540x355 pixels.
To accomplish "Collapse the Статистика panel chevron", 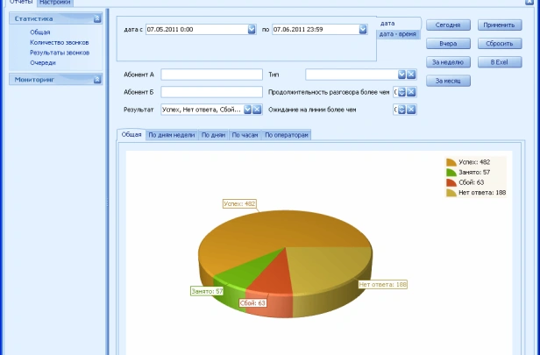I will click(97, 18).
